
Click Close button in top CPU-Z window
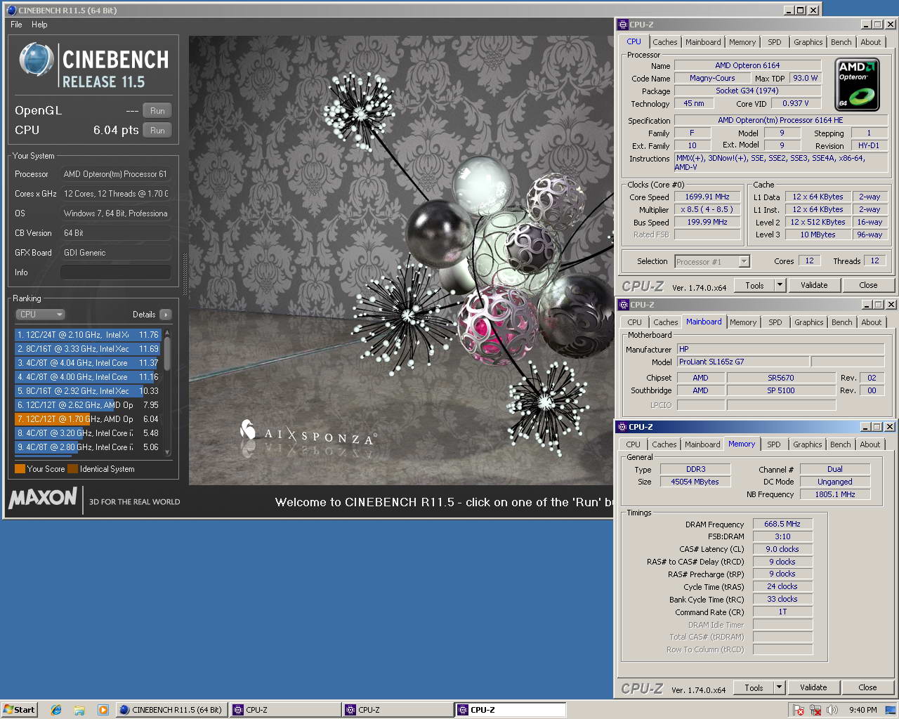tap(868, 285)
